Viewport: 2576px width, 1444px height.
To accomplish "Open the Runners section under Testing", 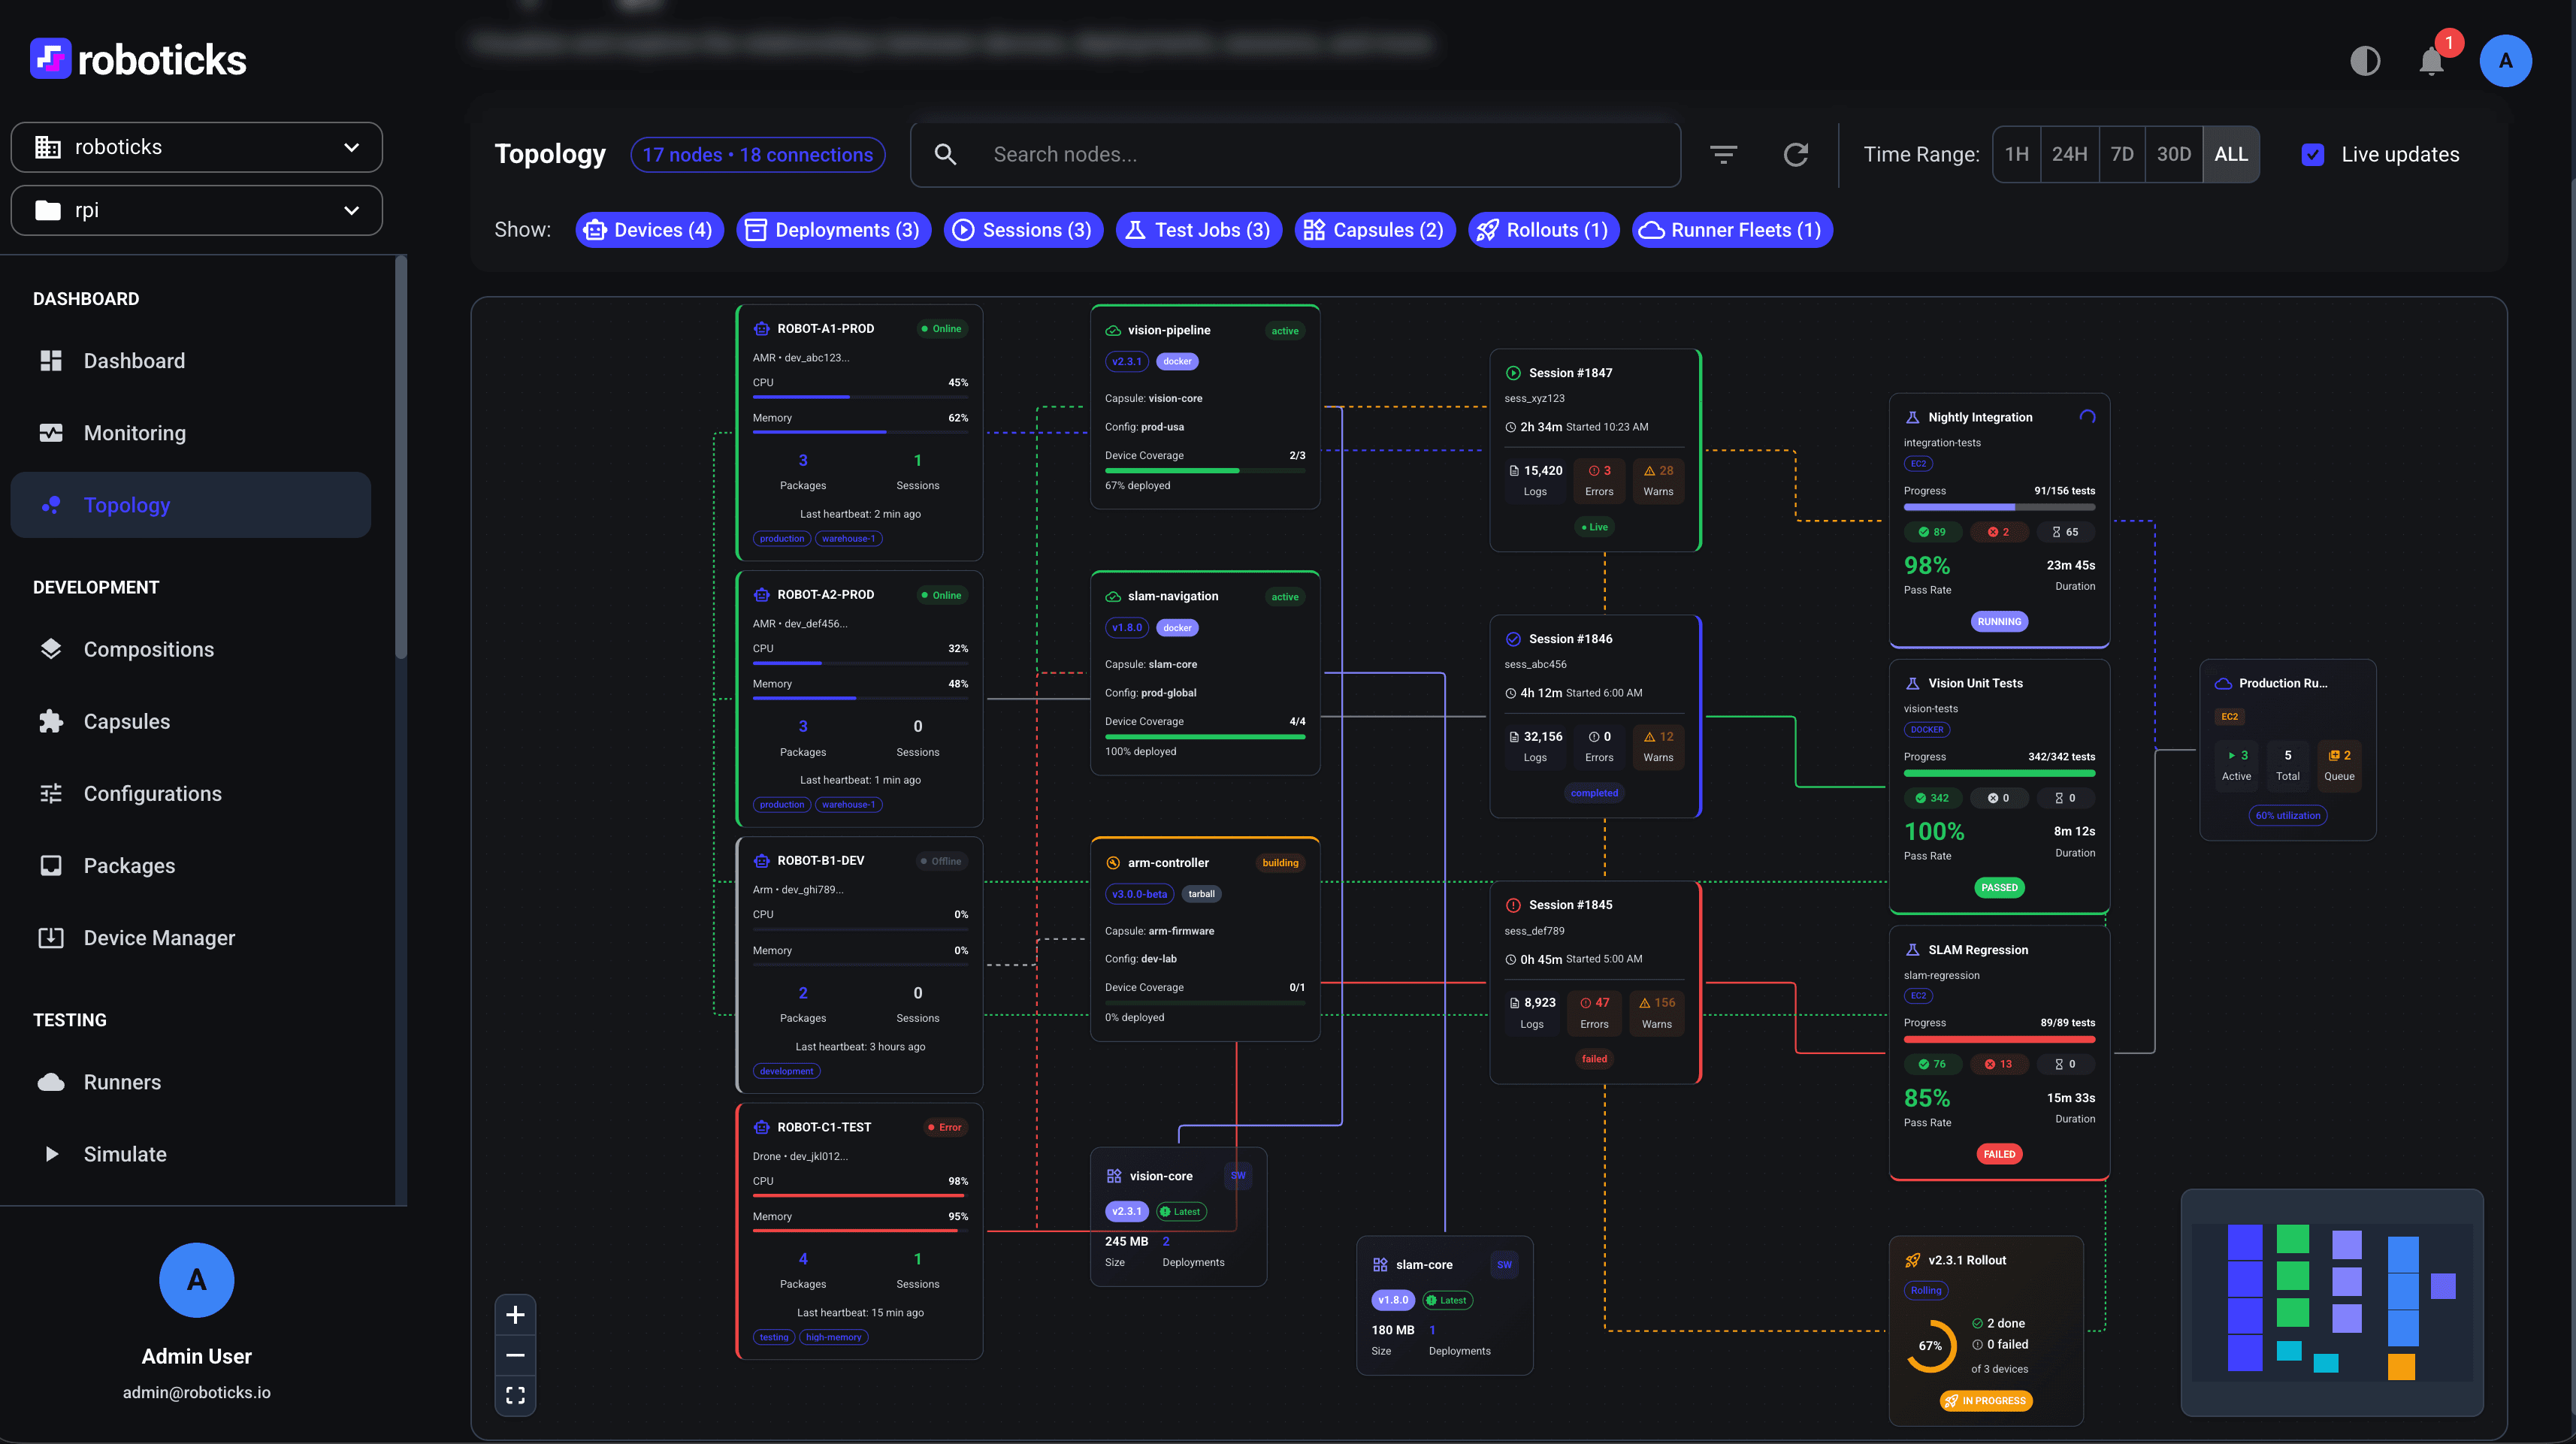I will point(122,1082).
